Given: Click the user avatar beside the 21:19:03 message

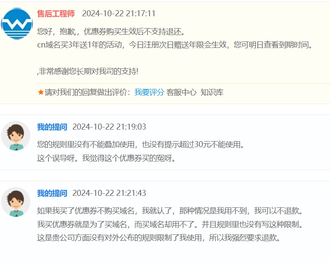Looking at the screenshot, I should [x=16, y=136].
